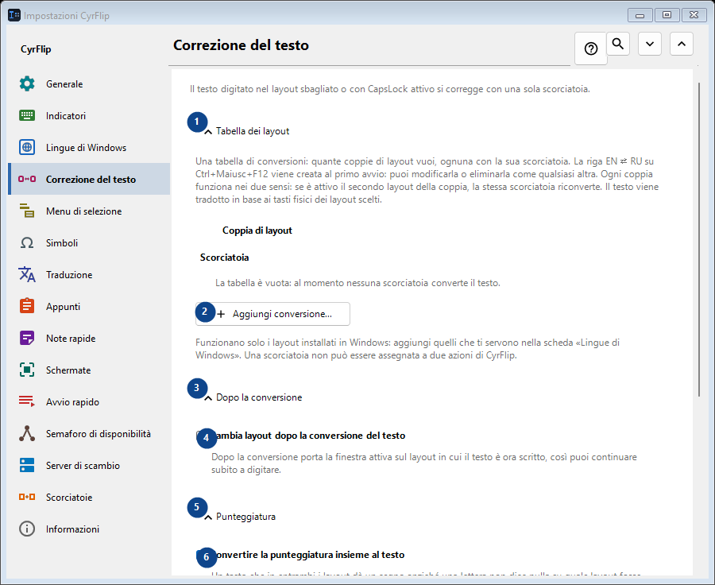715x585 pixels.
Task: Toggle "Cambia layout dopo la conversione" checkbox
Action: tap(201, 436)
